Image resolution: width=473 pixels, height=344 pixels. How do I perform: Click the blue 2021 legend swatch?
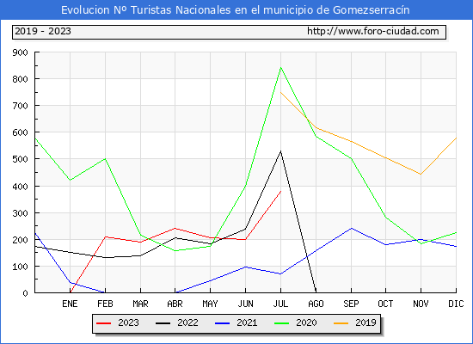(223, 323)
